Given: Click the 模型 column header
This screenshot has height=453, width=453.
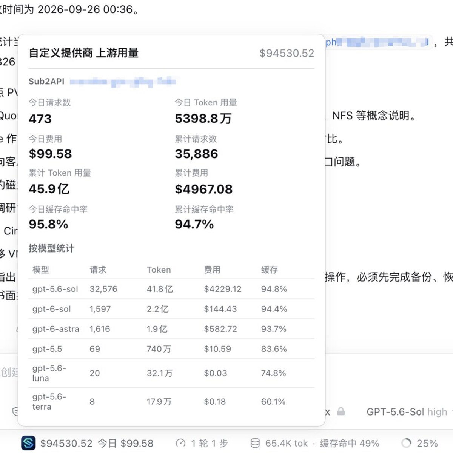Looking at the screenshot, I should coord(41,270).
